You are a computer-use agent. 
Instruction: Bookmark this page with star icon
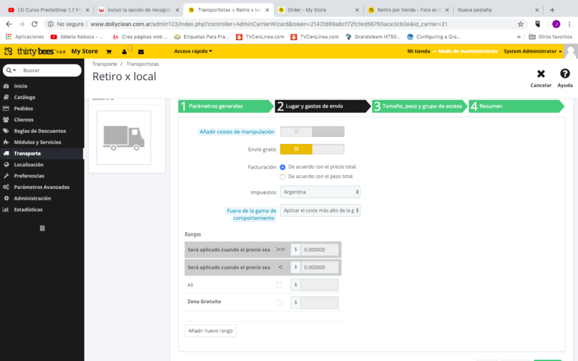(520, 24)
